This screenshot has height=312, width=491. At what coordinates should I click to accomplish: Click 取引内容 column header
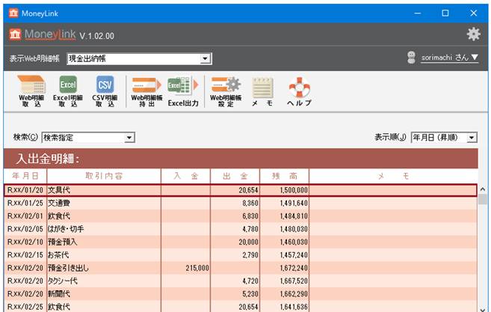[104, 177]
